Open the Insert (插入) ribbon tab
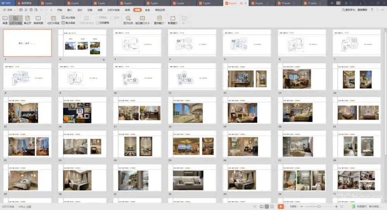Screen dimensions: 387x210 point(70,10)
